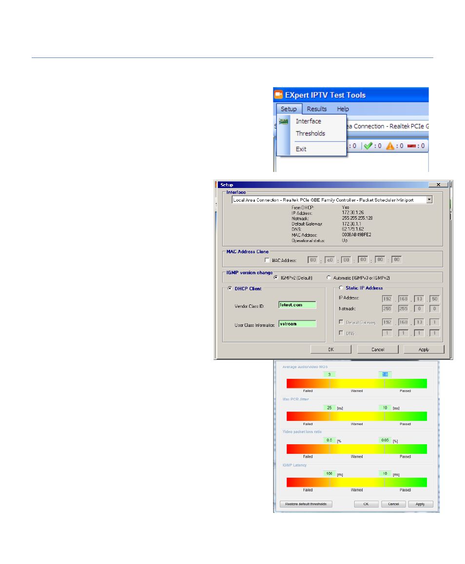465x564 pixels.
Task: Click the Video packet loss ratio threshold bar
Action: 357,449
